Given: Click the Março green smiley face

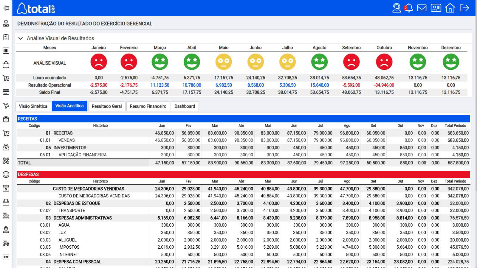Looking at the screenshot, I should point(160,62).
